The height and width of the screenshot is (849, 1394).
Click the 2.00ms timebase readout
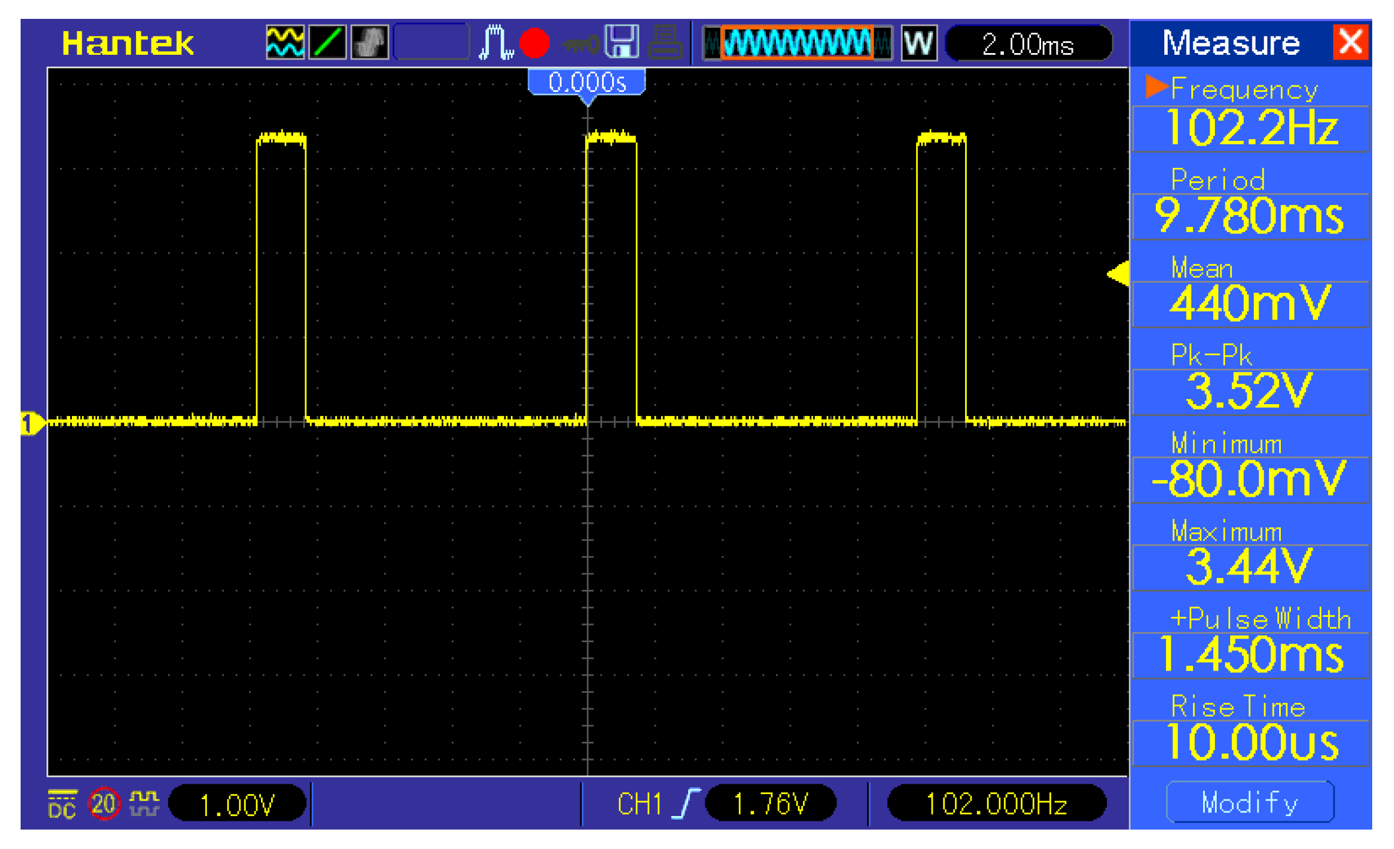click(1029, 44)
